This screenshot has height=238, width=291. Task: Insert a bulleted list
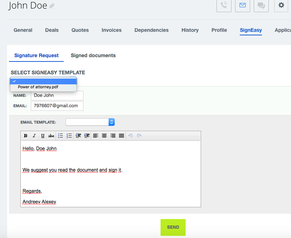coord(60,136)
